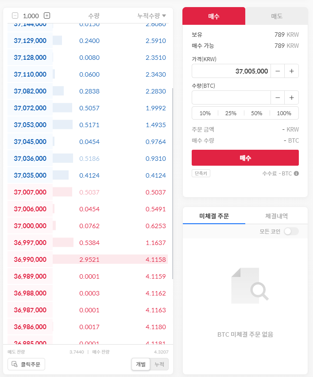
Task: Click the minus icon beside 1,000 grouping
Action: click(15, 16)
